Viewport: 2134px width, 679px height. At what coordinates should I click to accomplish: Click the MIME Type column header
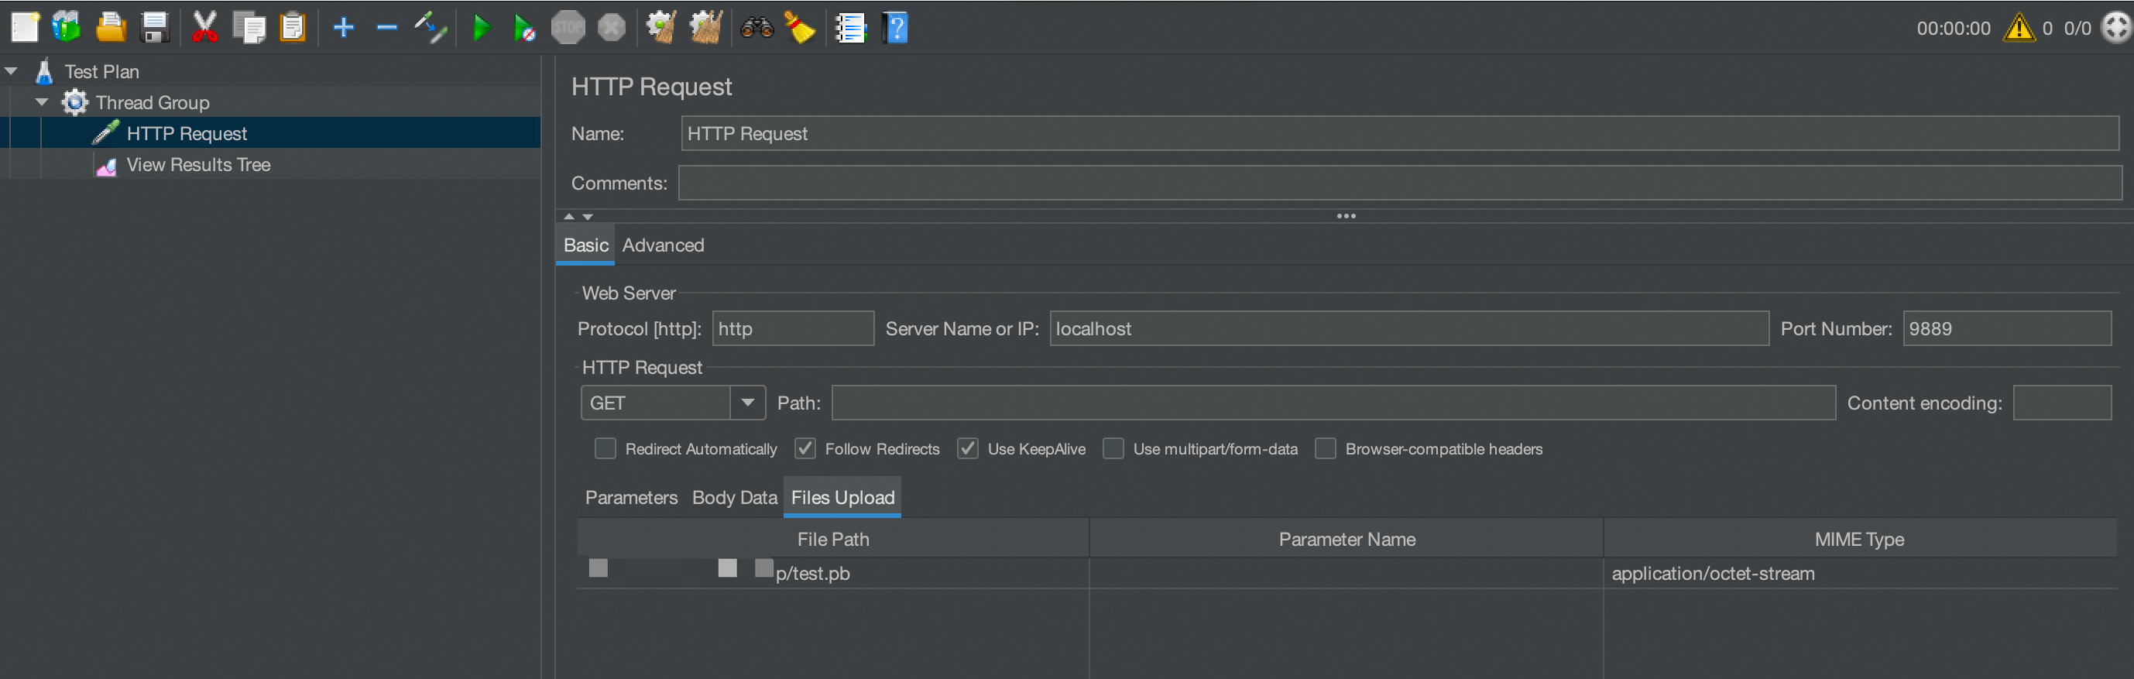1860,538
